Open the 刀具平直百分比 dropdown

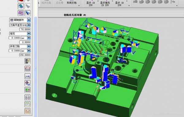(x=29, y=25)
